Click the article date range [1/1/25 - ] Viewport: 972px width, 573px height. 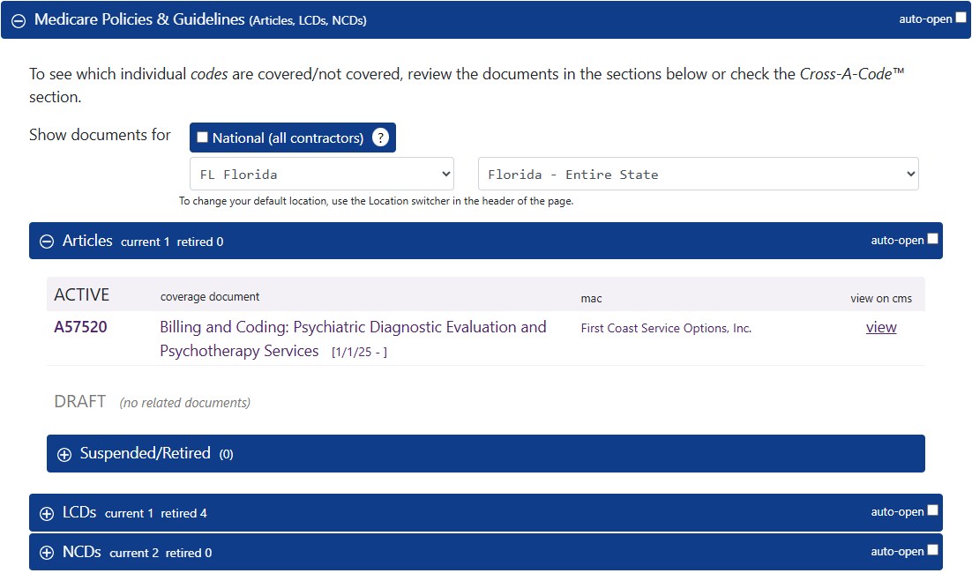tap(359, 352)
